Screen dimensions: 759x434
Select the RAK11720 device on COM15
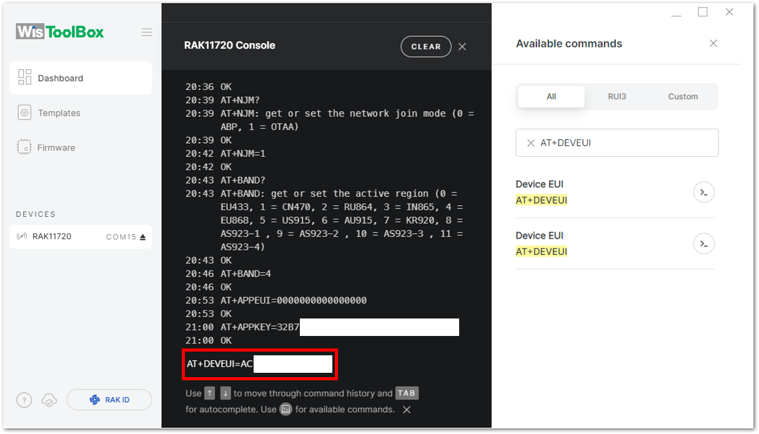[x=81, y=237]
